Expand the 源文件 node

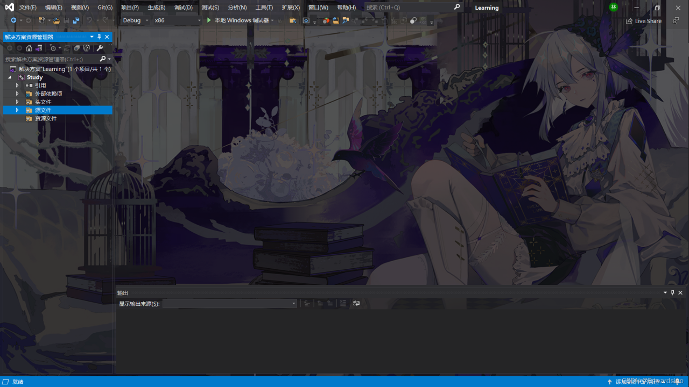point(17,110)
